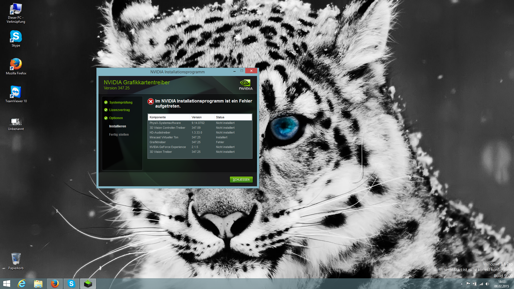This screenshot has height=289, width=514.
Task: Select the Grafiktreiber row
Action: [x=200, y=142]
